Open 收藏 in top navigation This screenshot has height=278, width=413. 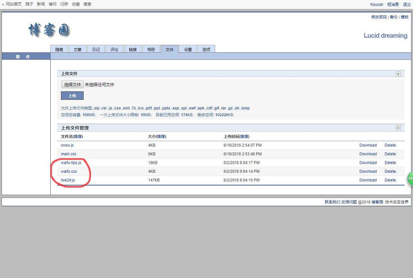(x=76, y=4)
